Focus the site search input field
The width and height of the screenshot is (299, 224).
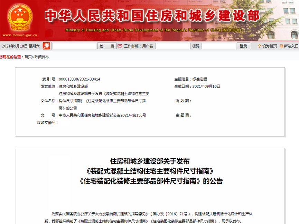[75, 46]
